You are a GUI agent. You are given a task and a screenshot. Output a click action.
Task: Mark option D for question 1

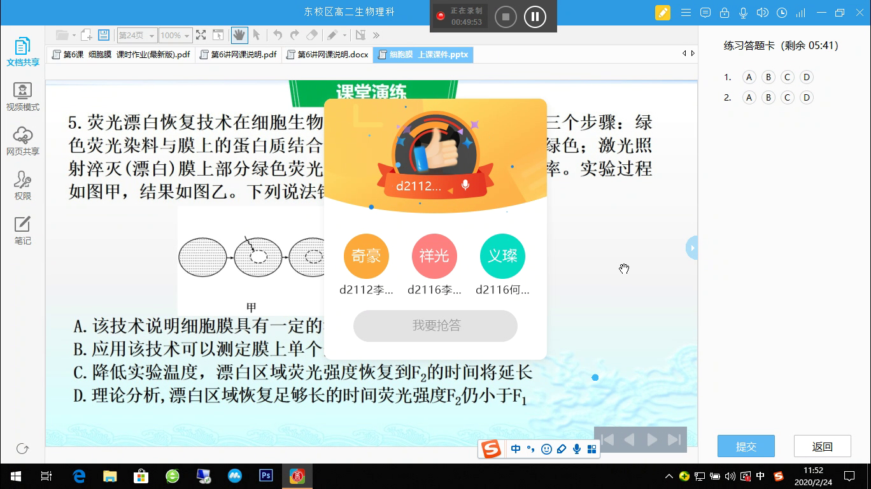(x=807, y=77)
